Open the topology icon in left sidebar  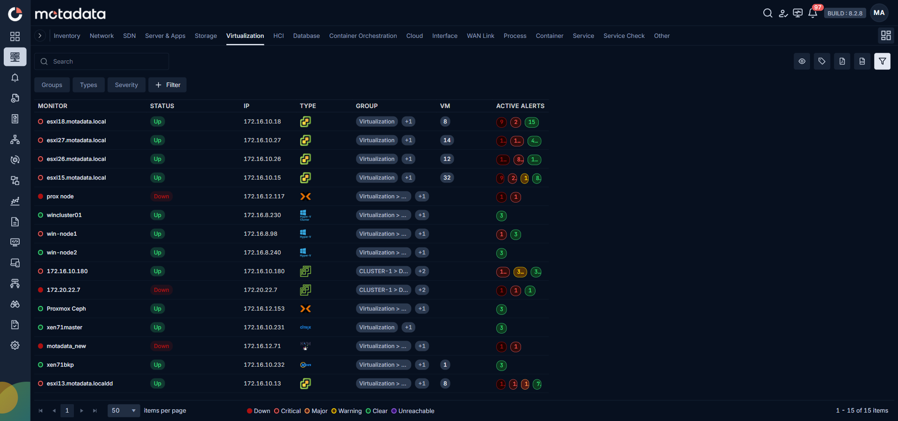(15, 139)
